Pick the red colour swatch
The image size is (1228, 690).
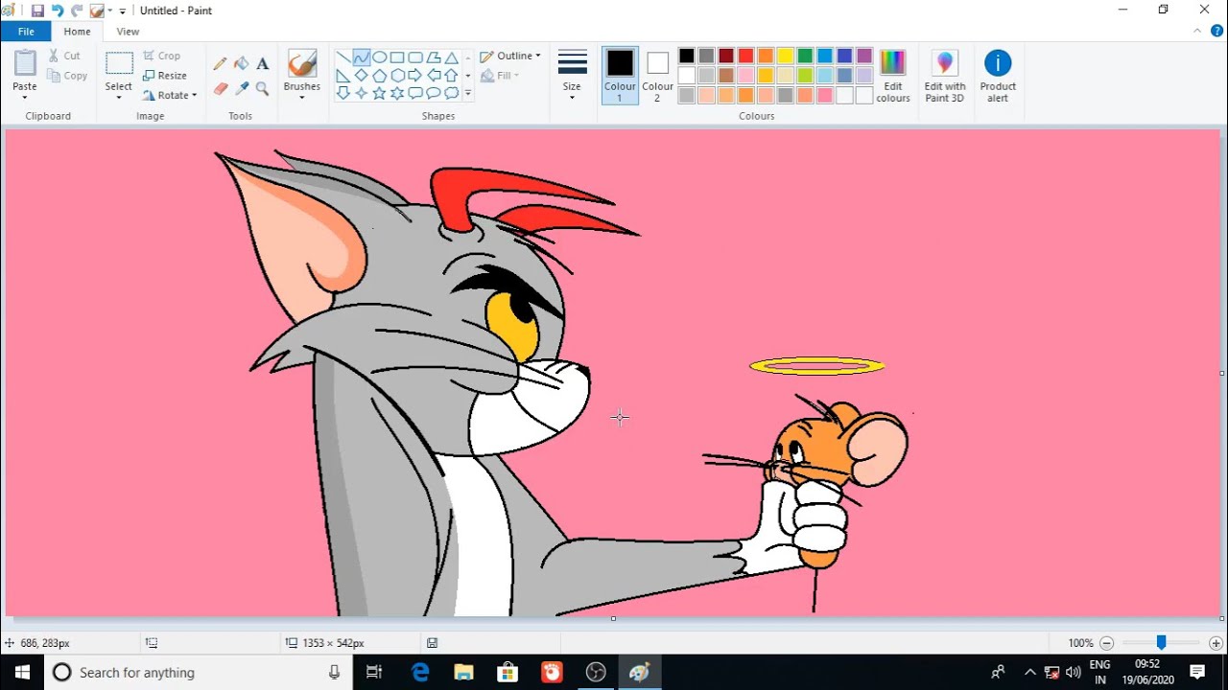click(746, 56)
